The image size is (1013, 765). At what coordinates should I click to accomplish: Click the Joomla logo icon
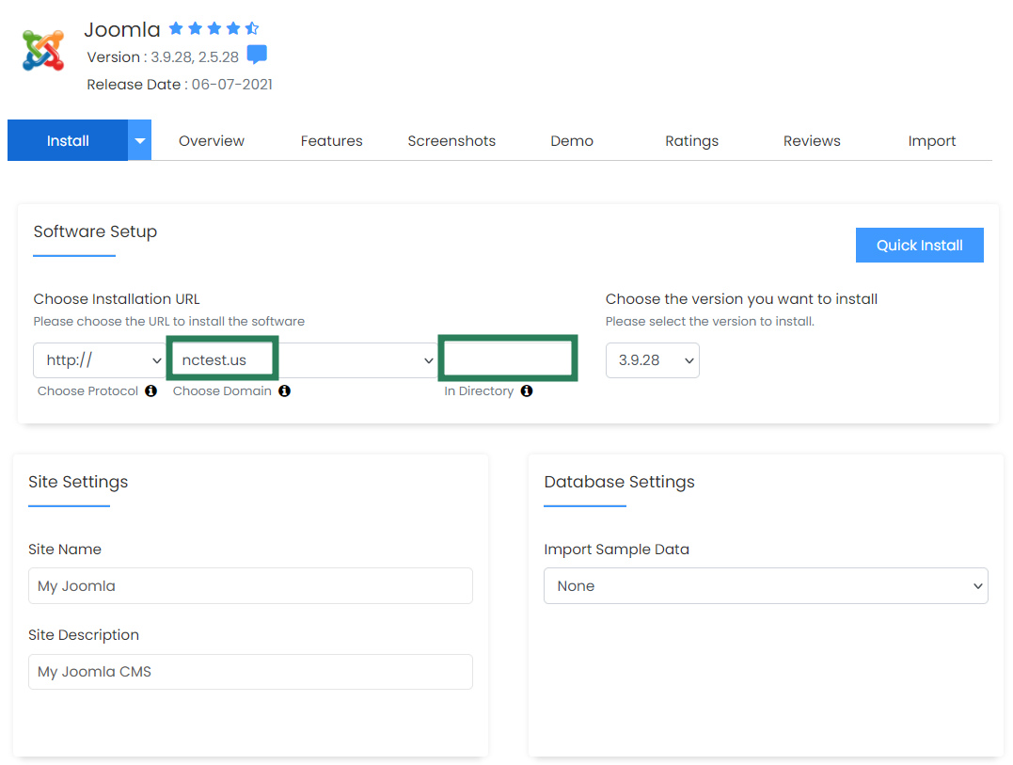43,50
